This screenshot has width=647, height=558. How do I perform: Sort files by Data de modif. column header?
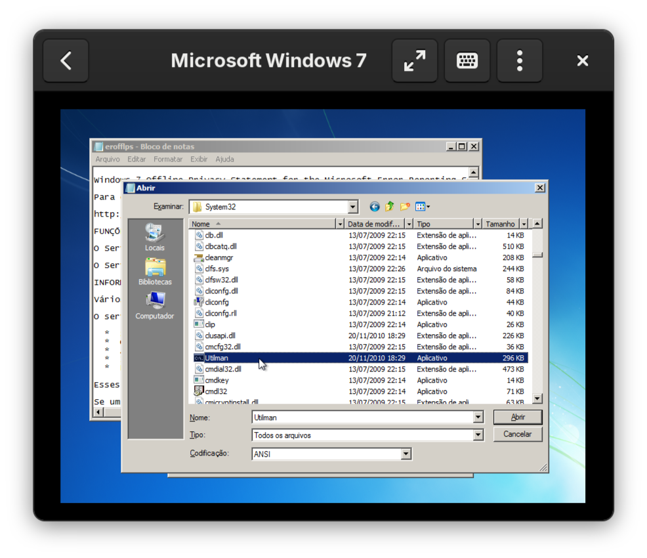point(375,224)
